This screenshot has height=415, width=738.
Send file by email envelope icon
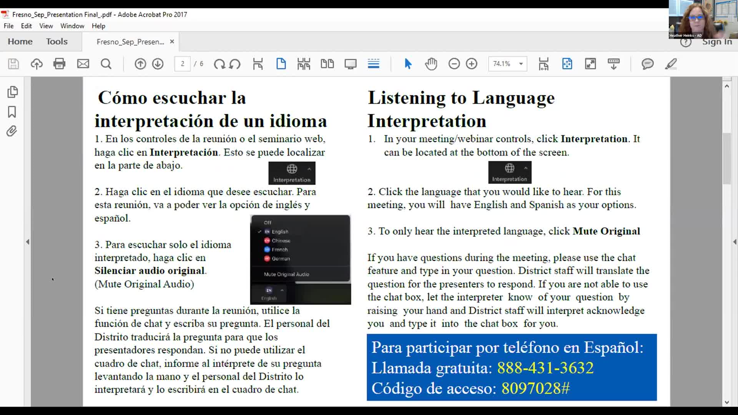(x=83, y=64)
